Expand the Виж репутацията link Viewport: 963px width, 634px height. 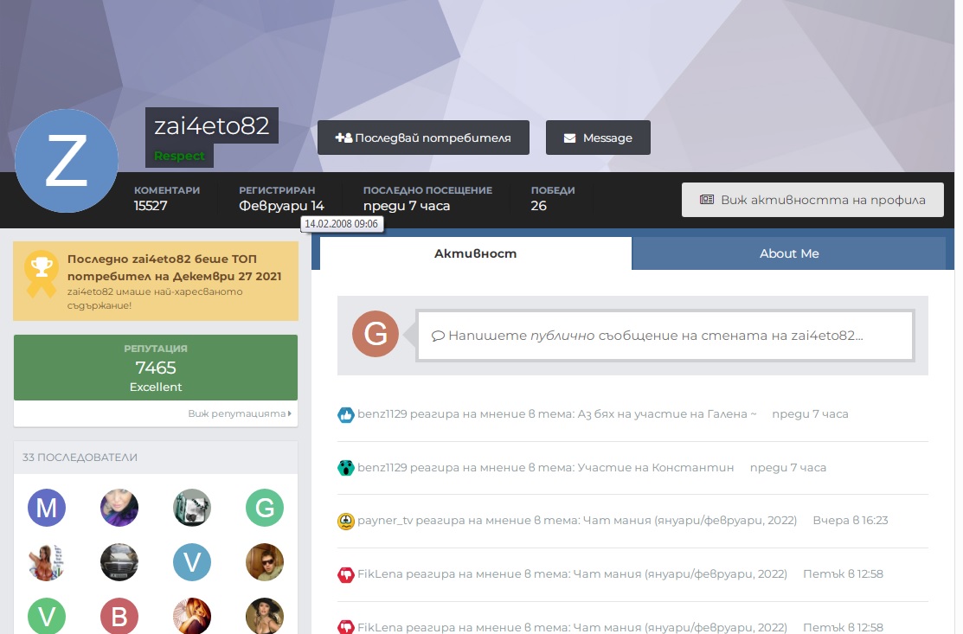[240, 414]
